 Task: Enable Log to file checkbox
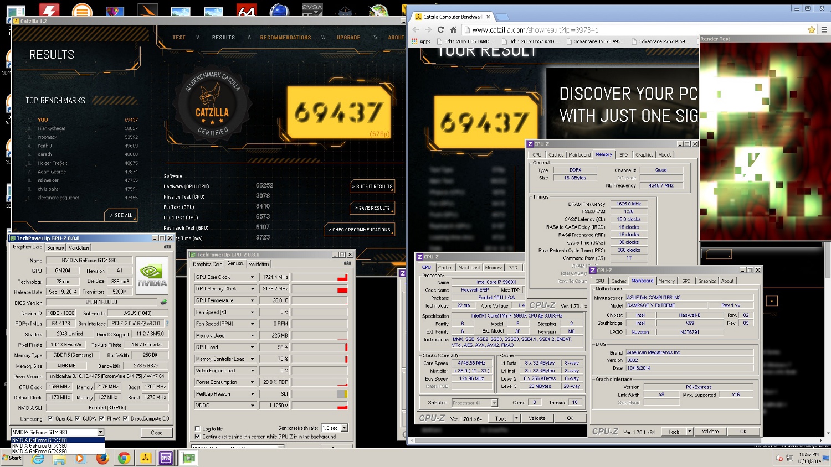(198, 429)
